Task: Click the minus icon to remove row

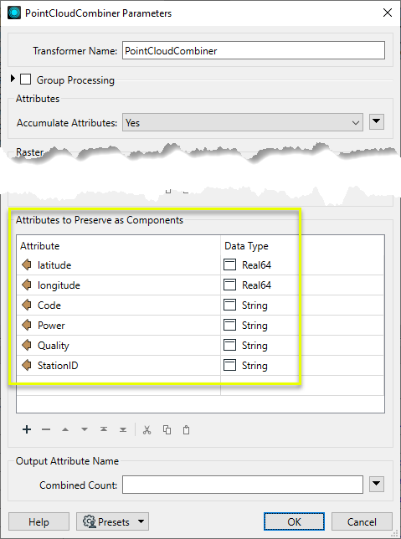Action: [46, 429]
